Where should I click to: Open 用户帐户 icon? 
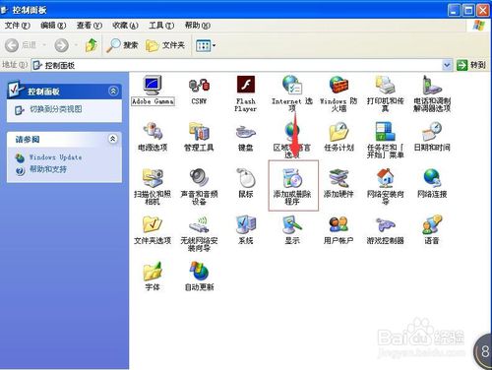tap(338, 230)
